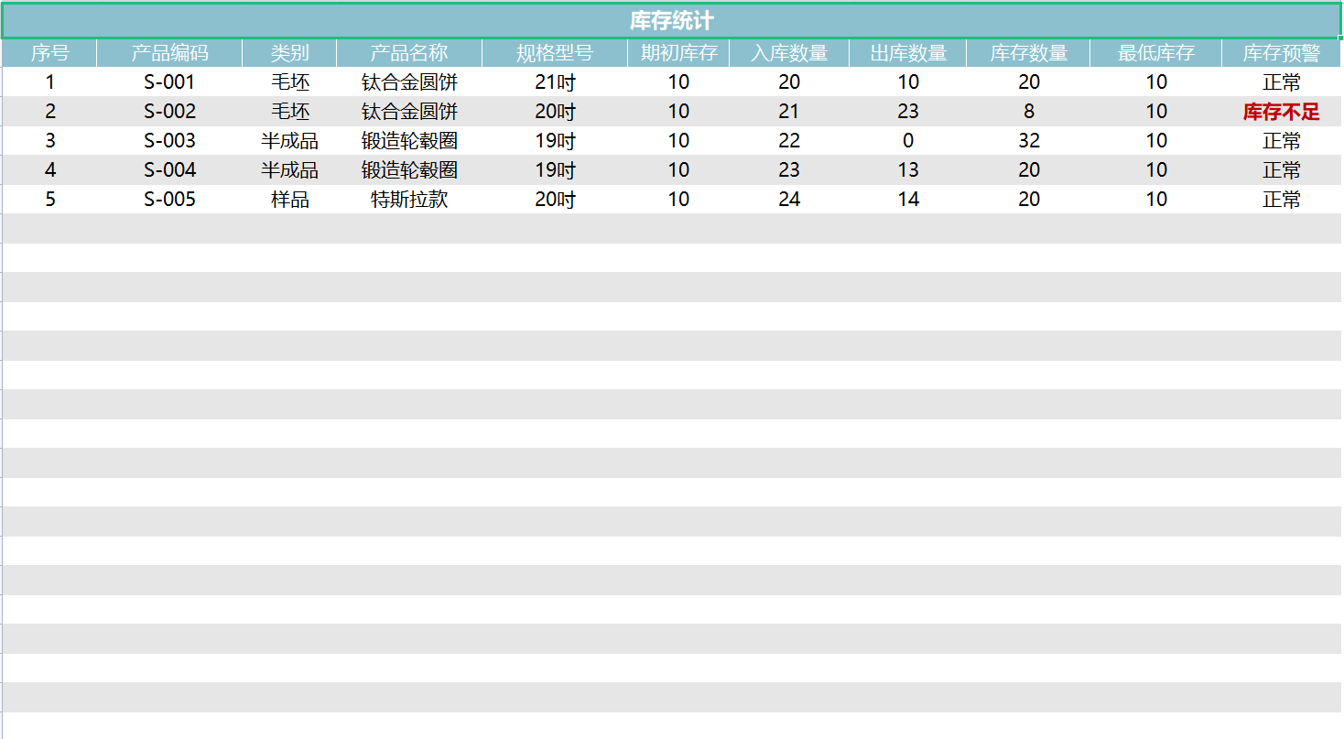Click the 出库数量 value 14
The width and height of the screenshot is (1344, 739).
click(x=908, y=200)
